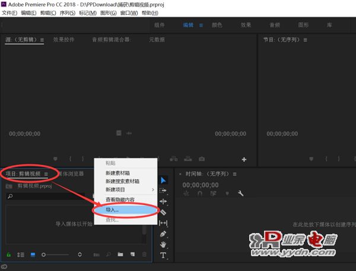Click source monitor Export Frame camera icon
Image resolution: width=356 pixels, height=271 pixels.
point(202,159)
